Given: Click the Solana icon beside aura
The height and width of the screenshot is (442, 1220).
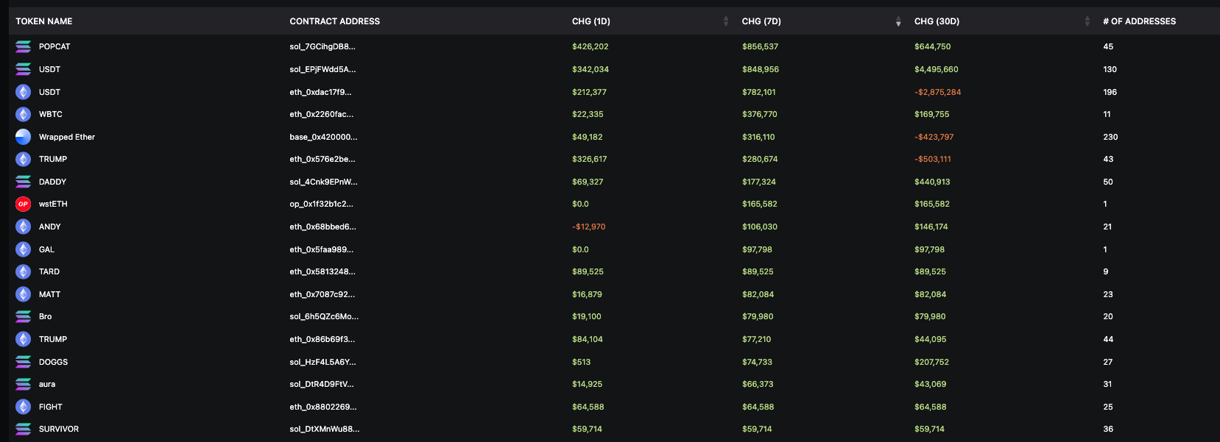Looking at the screenshot, I should [24, 384].
